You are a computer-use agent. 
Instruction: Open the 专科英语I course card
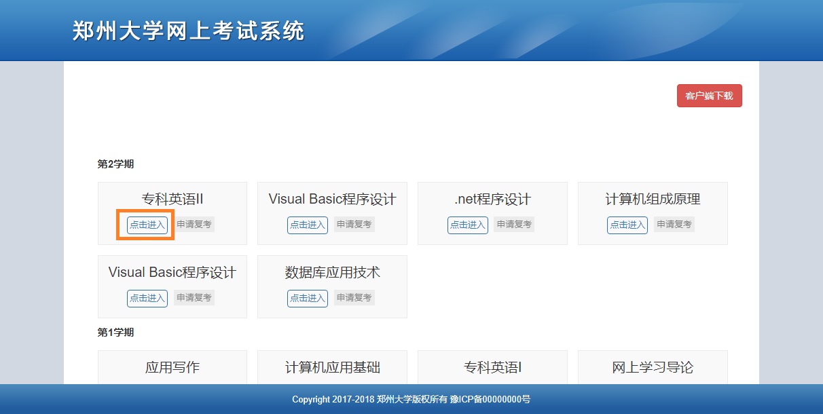[x=492, y=367]
